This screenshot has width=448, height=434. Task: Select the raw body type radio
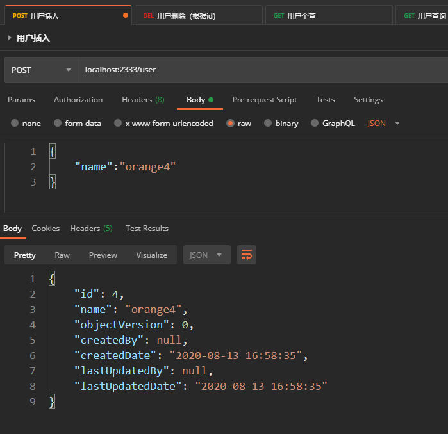coord(230,124)
